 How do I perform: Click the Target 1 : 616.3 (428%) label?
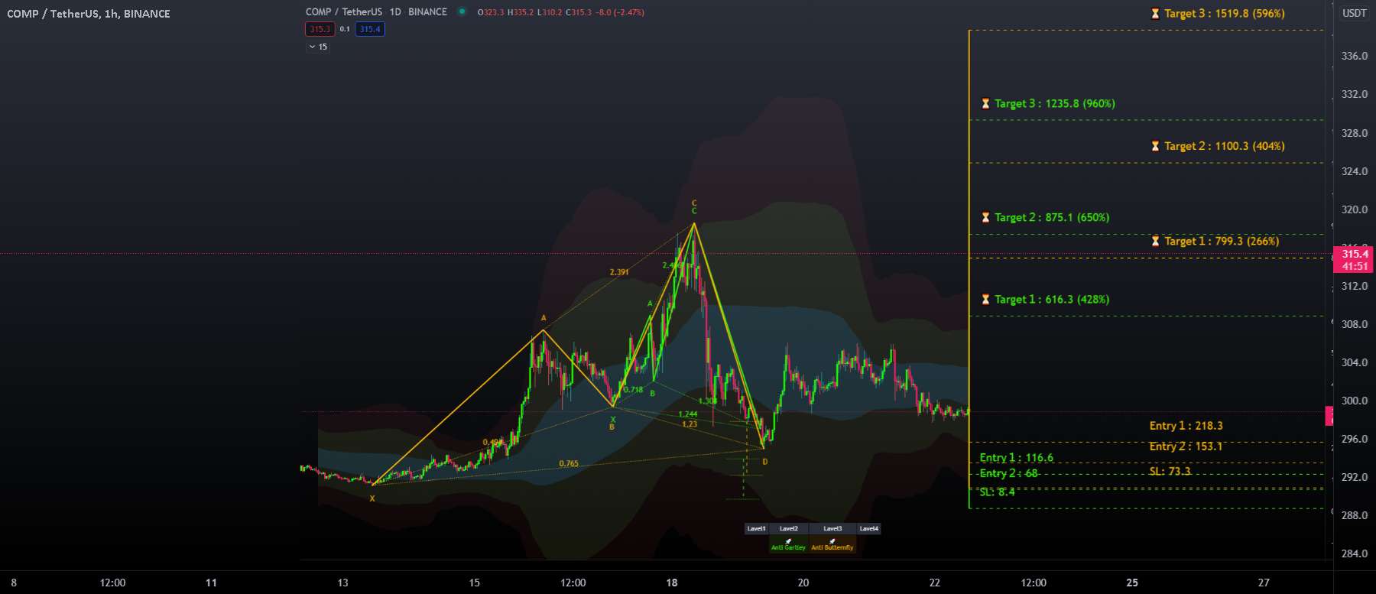point(1052,300)
